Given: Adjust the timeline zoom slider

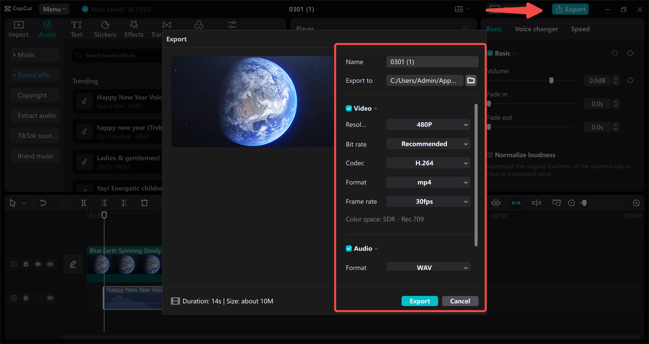Looking at the screenshot, I should [x=584, y=203].
